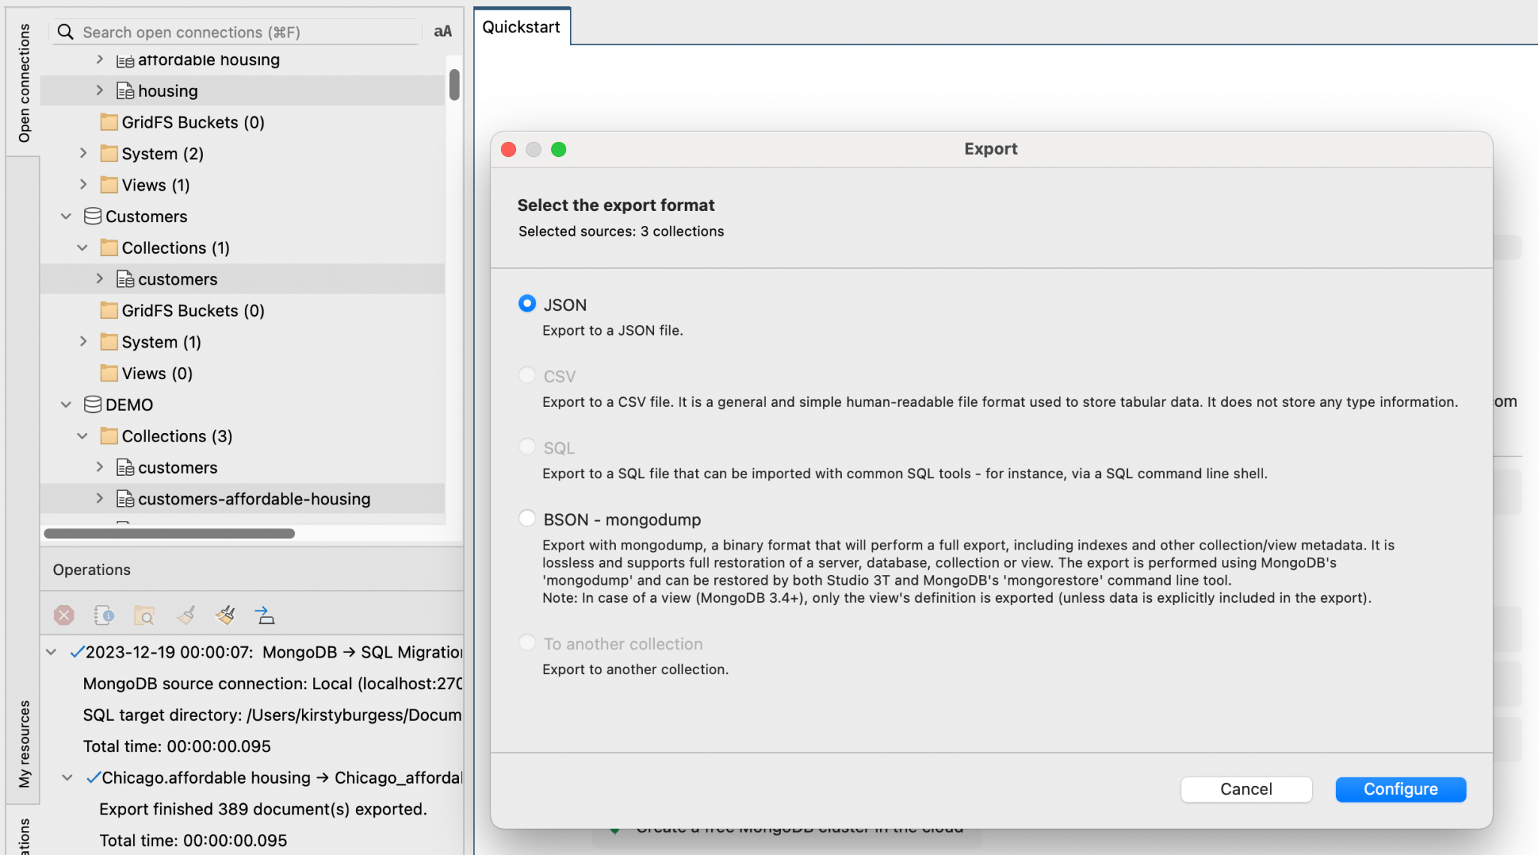Screen dimensions: 1538x855
Task: Expand the housing collection
Action: tap(100, 90)
